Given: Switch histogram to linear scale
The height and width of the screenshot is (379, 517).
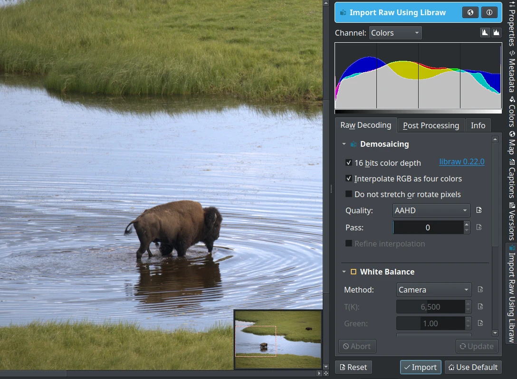Looking at the screenshot, I should [x=485, y=32].
